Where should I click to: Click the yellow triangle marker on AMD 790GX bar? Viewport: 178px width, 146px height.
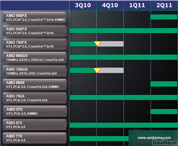click(x=97, y=70)
